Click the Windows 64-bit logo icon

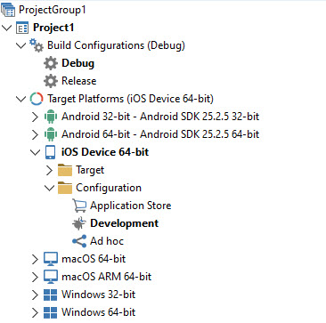51,312
